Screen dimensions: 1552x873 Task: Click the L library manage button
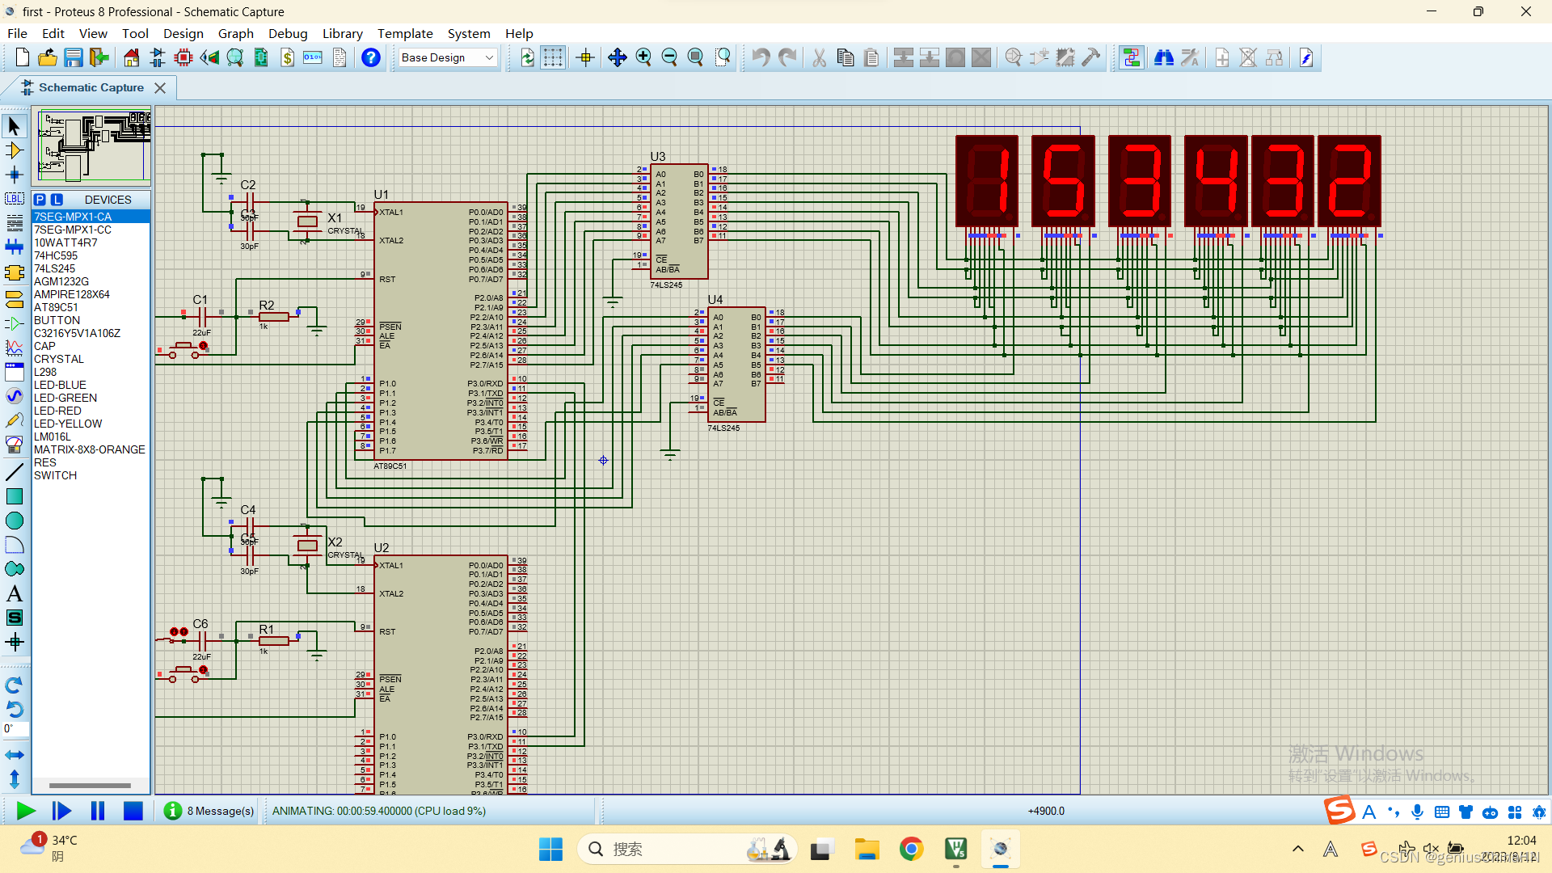point(57,200)
